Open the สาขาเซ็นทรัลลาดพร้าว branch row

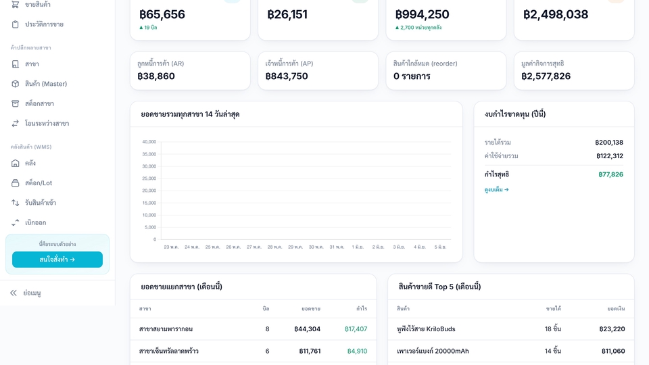click(x=254, y=351)
